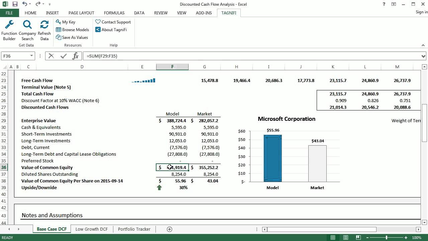This screenshot has width=428, height=241.
Task: Cancel formula bar entry
Action: point(51,56)
